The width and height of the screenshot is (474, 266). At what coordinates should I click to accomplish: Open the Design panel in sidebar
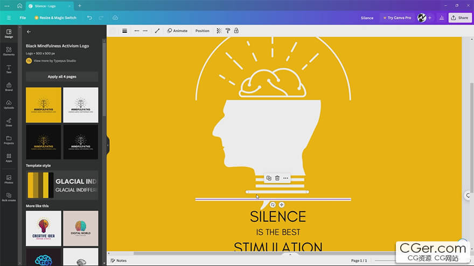tap(9, 33)
